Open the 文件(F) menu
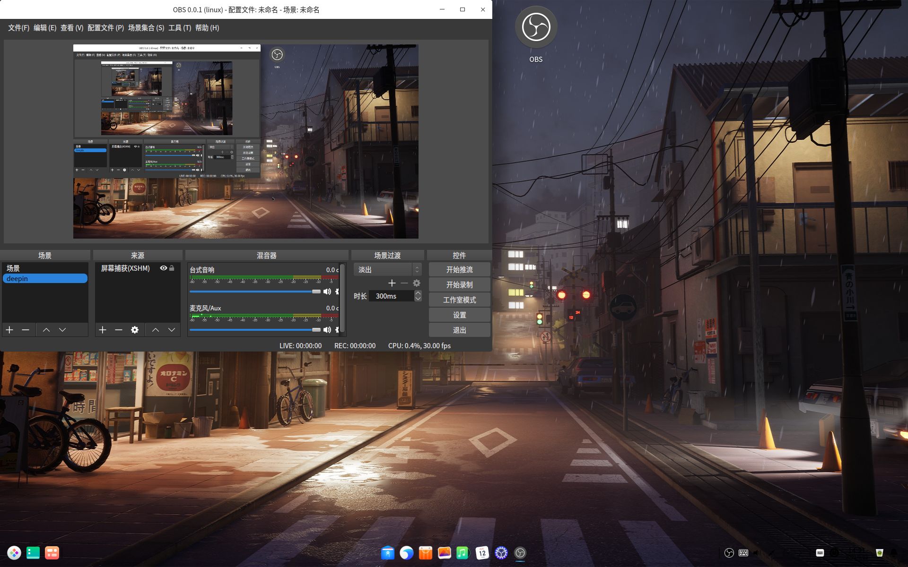The width and height of the screenshot is (908, 567). [18, 28]
